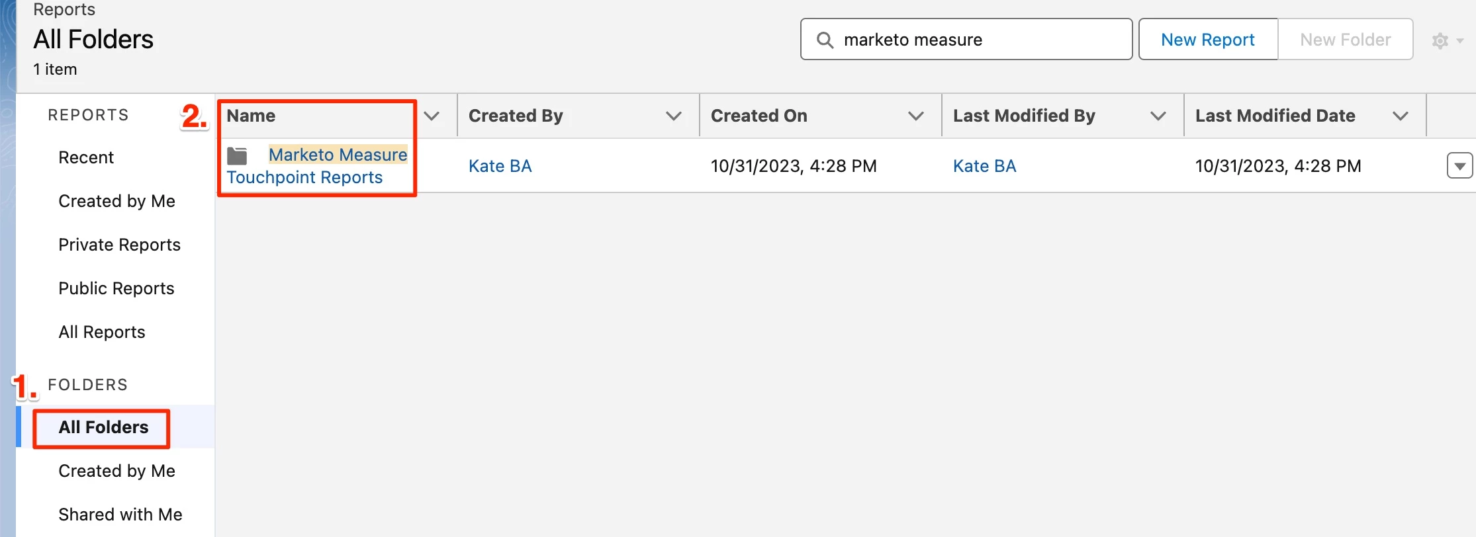Image resolution: width=1476 pixels, height=537 pixels.
Task: Open the row actions dropdown arrow
Action: click(x=1459, y=166)
